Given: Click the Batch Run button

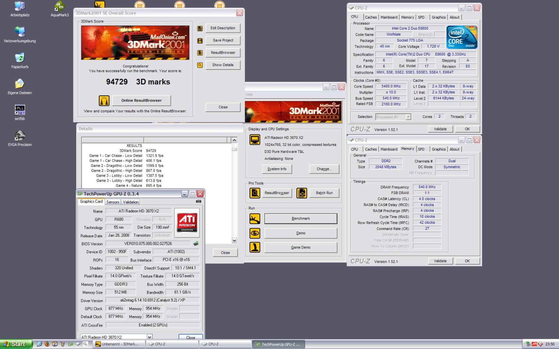Looking at the screenshot, I should [x=324, y=193].
